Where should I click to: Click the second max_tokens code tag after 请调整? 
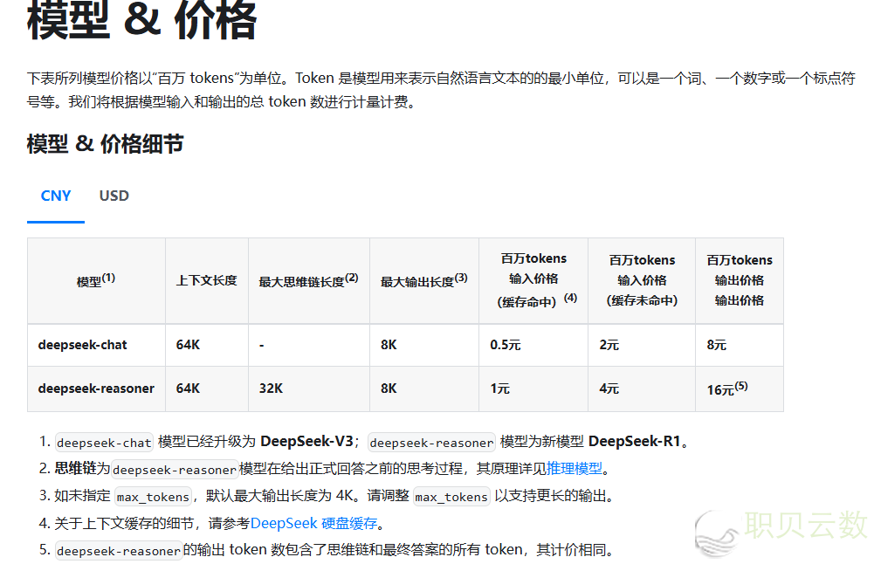point(451,496)
